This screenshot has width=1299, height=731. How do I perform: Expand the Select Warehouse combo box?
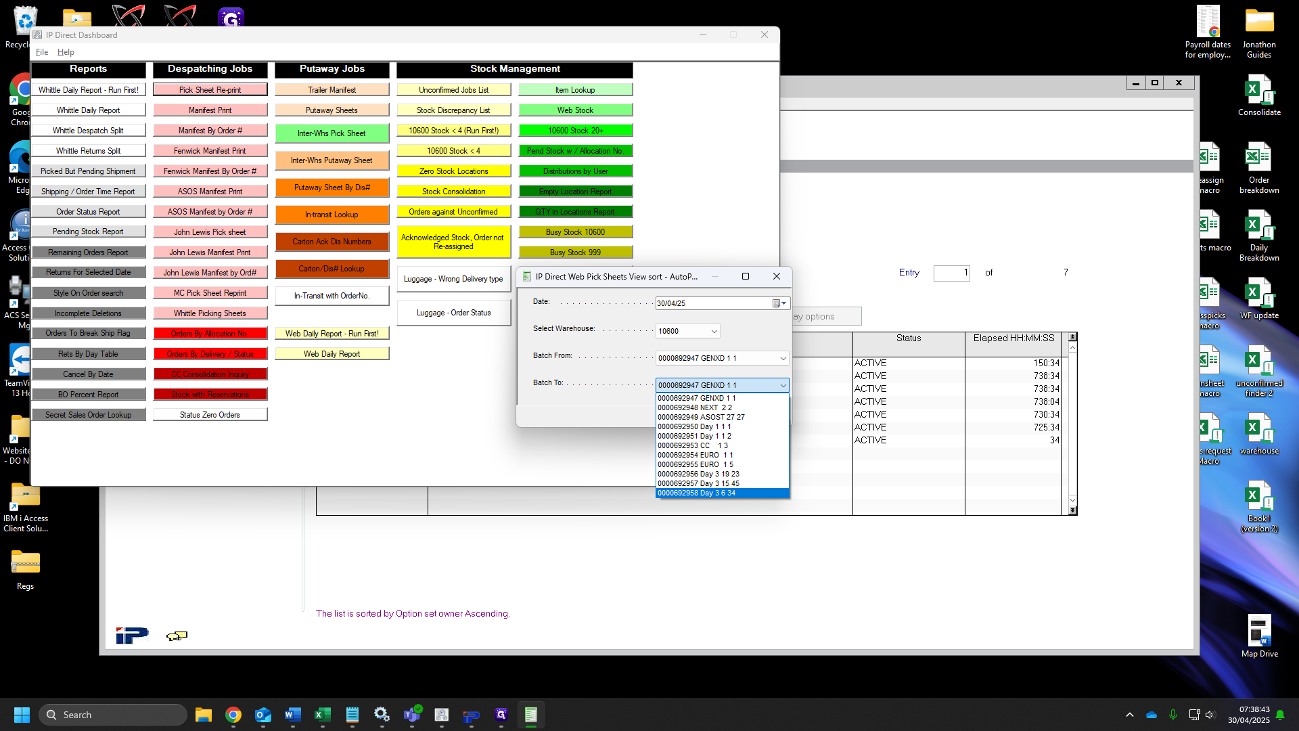[x=714, y=331]
